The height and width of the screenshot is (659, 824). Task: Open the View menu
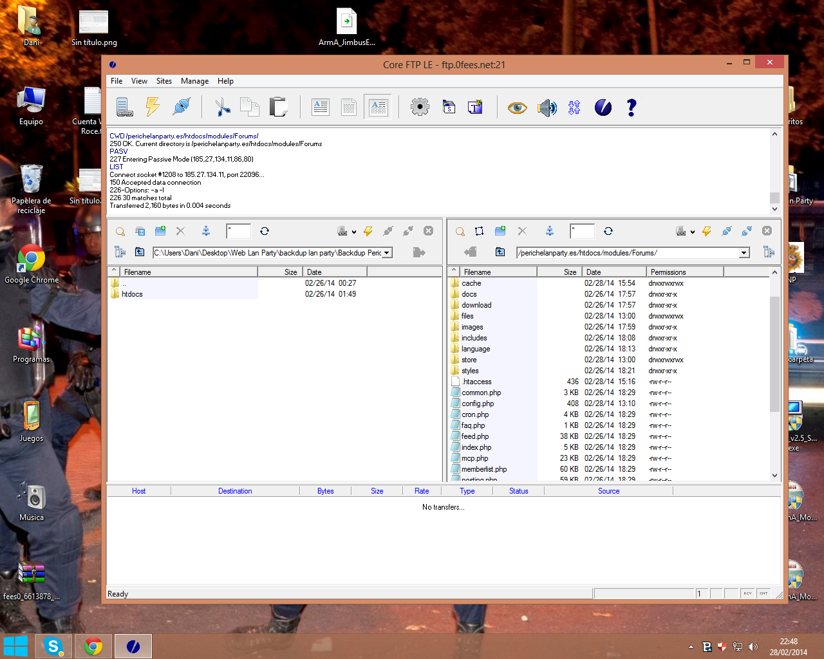pyautogui.click(x=139, y=81)
